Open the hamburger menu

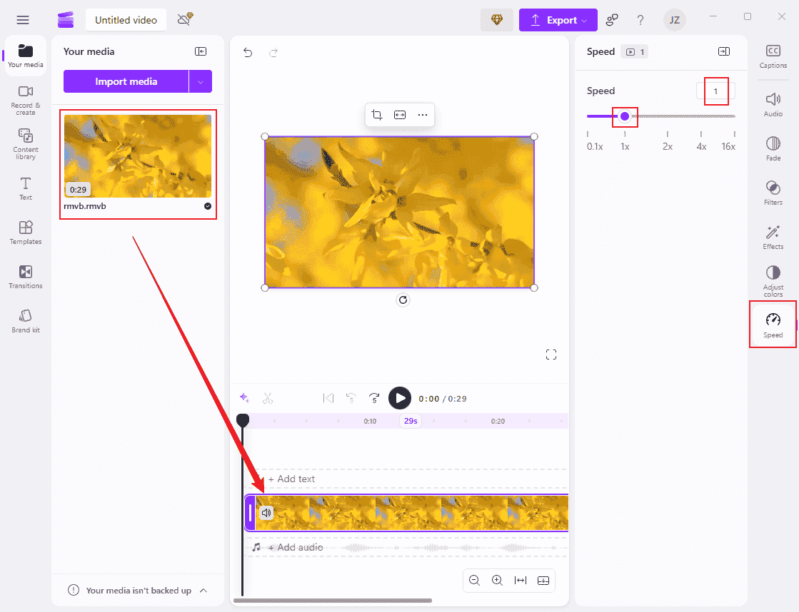pos(22,19)
